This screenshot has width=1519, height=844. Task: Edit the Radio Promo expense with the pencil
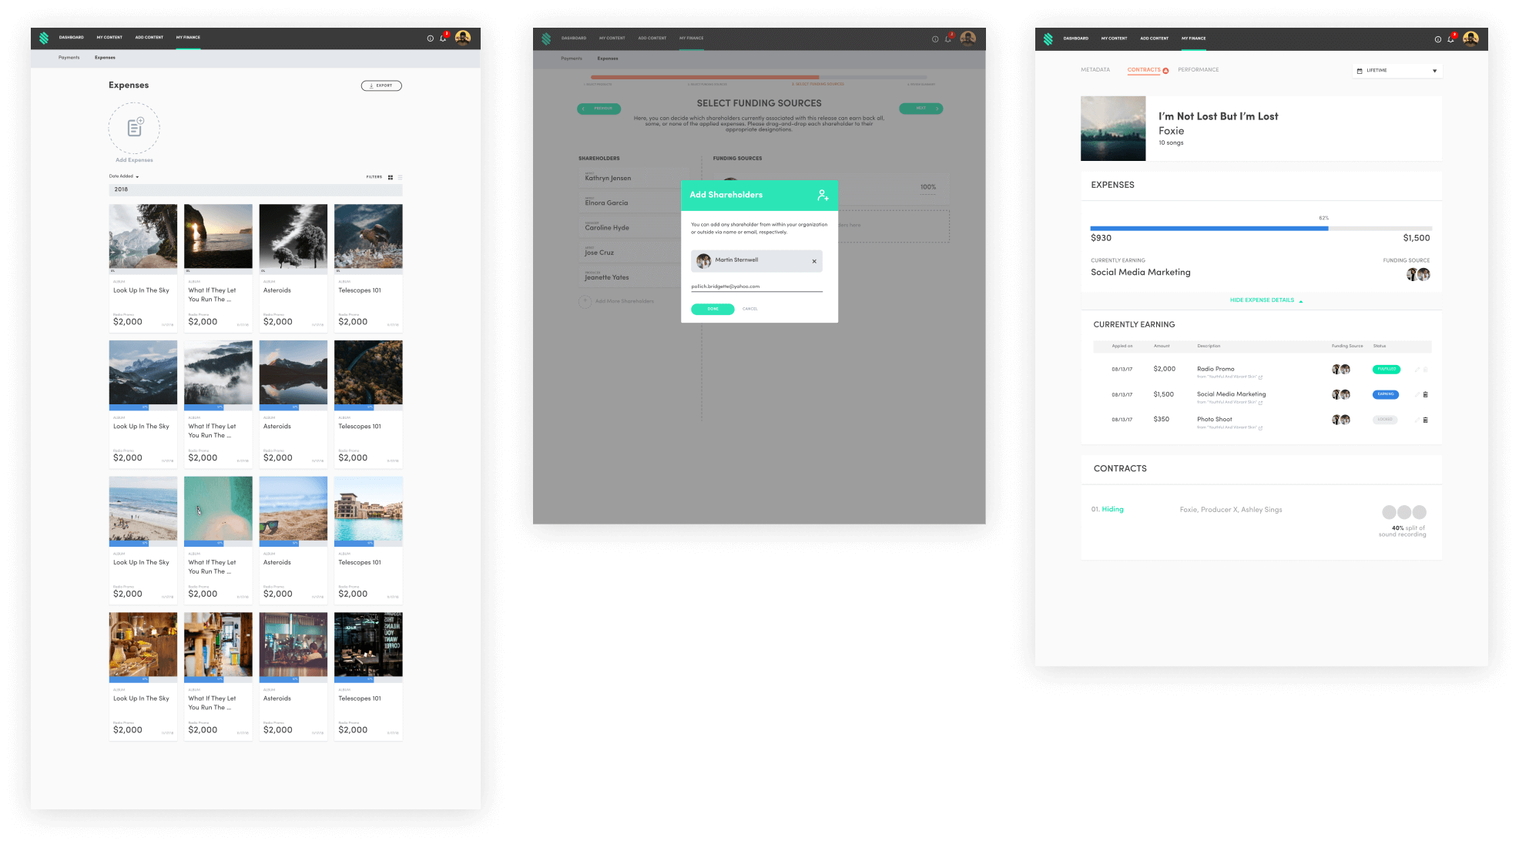pos(1417,370)
